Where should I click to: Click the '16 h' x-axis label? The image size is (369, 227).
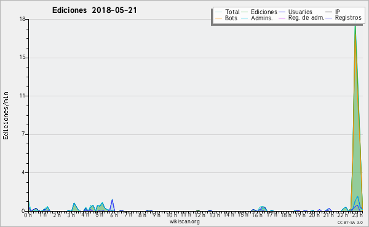coord(256,215)
